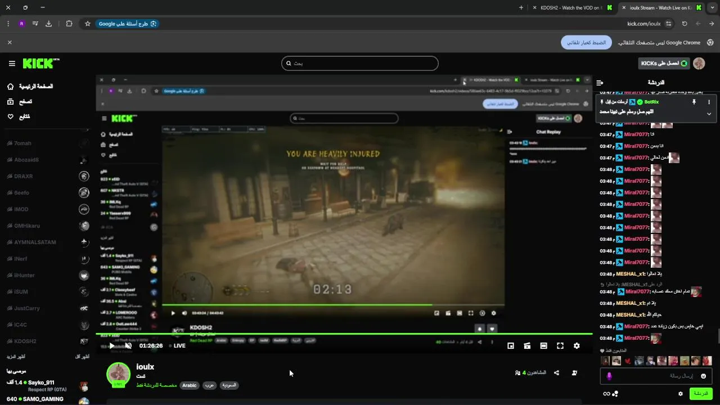Unmute the stream volume
Image resolution: width=720 pixels, height=405 pixels.
click(128, 346)
